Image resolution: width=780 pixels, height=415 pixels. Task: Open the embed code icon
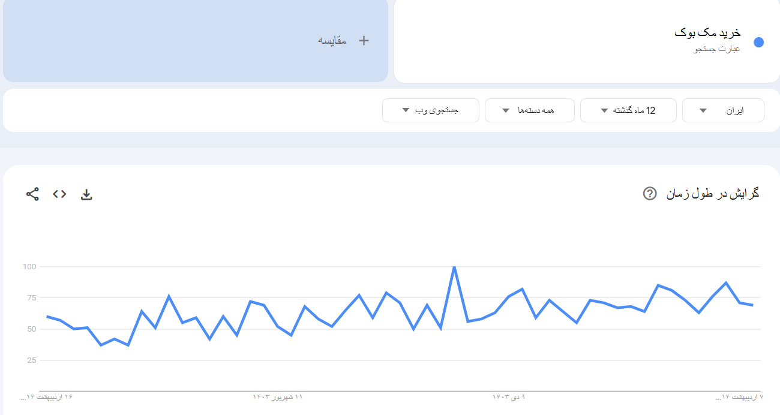[59, 194]
